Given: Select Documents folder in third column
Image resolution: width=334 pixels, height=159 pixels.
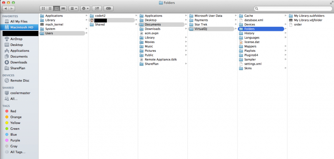Looking at the screenshot, I should [162, 25].
